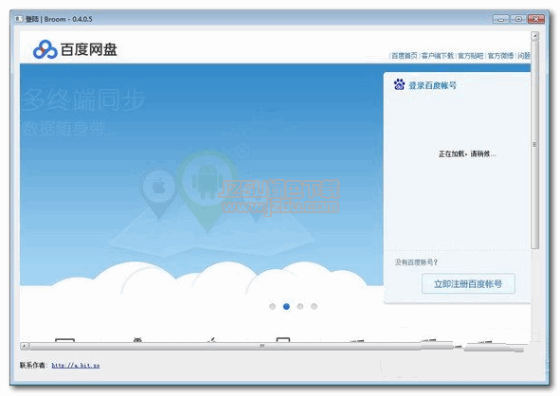Click the vertical scrollbar up arrow
This screenshot has width=560, height=396.
[534, 36]
